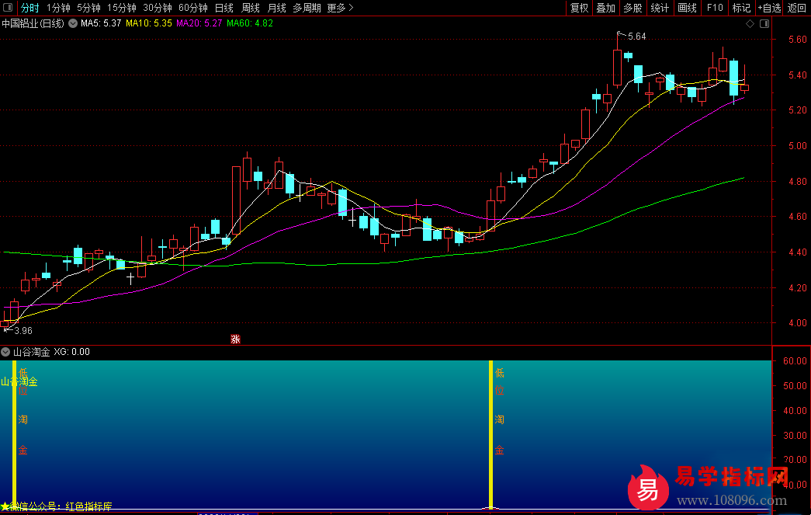Select the MA20: 5.27 indicator label
The width and height of the screenshot is (811, 515).
199,23
